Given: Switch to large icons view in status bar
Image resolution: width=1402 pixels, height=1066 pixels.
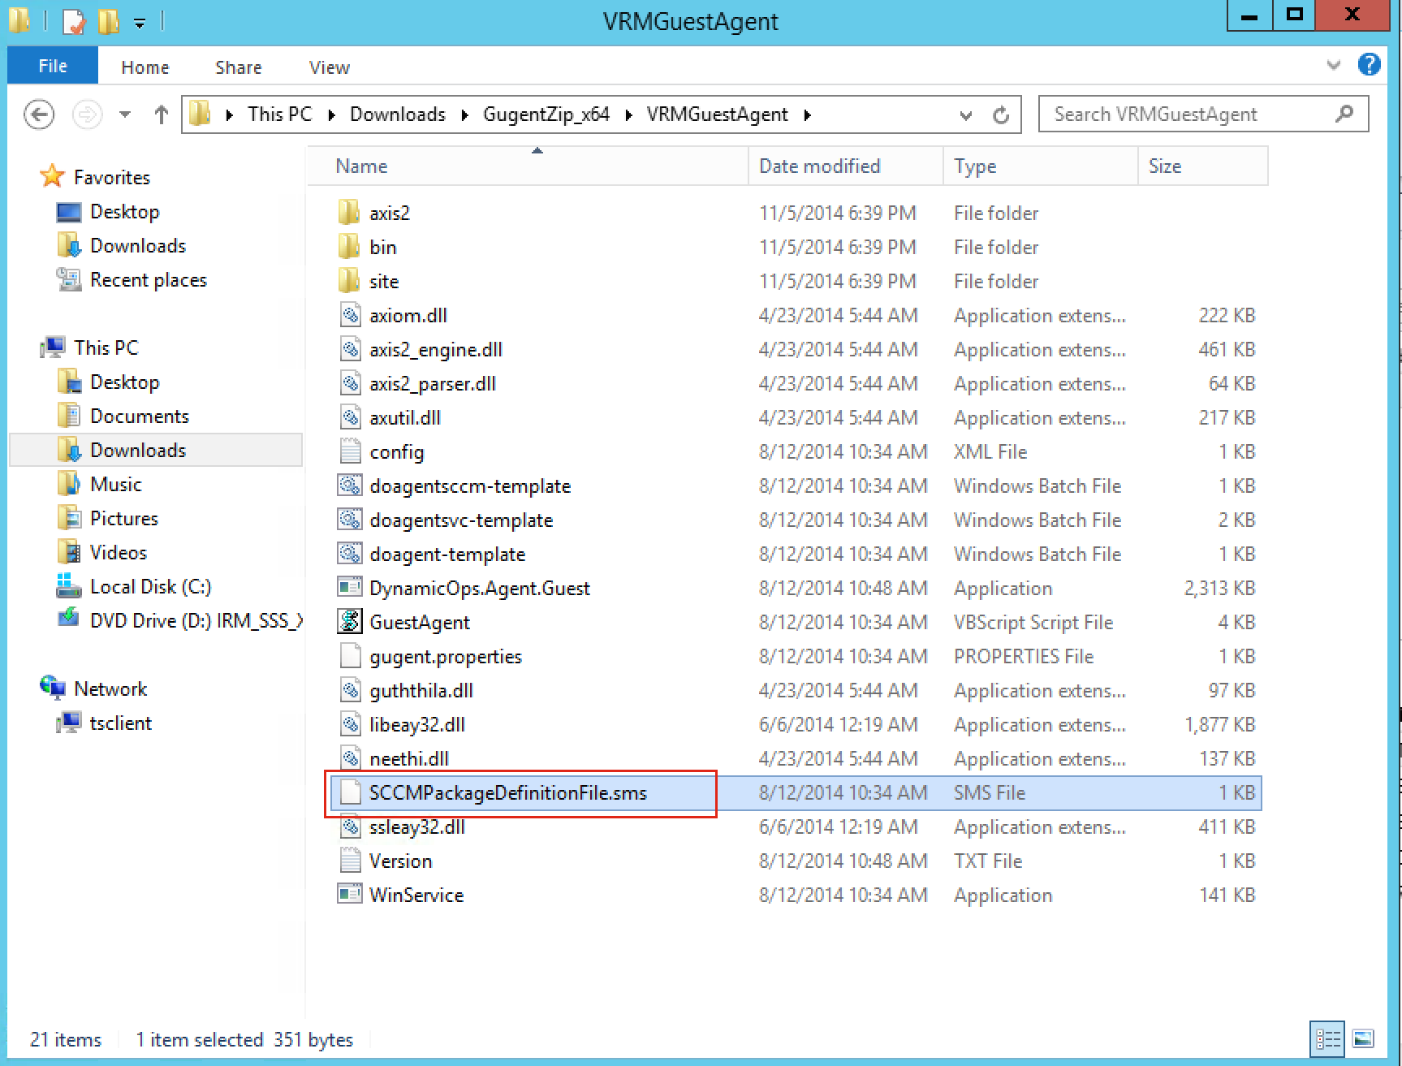Looking at the screenshot, I should (x=1363, y=1038).
